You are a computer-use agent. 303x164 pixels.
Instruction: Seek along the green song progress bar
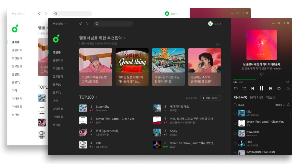coord(244,79)
